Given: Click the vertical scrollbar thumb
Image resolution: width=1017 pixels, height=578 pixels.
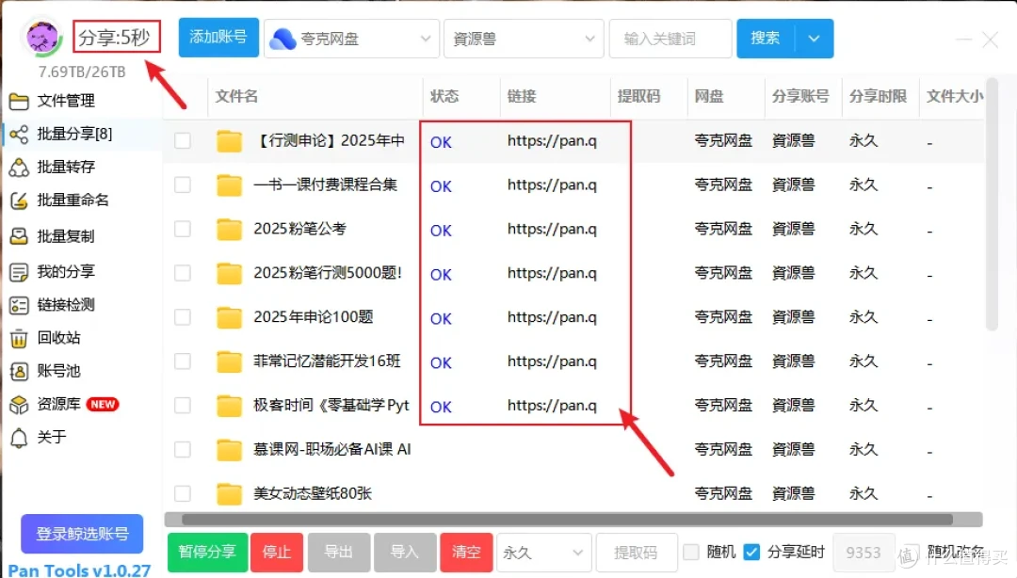Looking at the screenshot, I should pos(992,205).
